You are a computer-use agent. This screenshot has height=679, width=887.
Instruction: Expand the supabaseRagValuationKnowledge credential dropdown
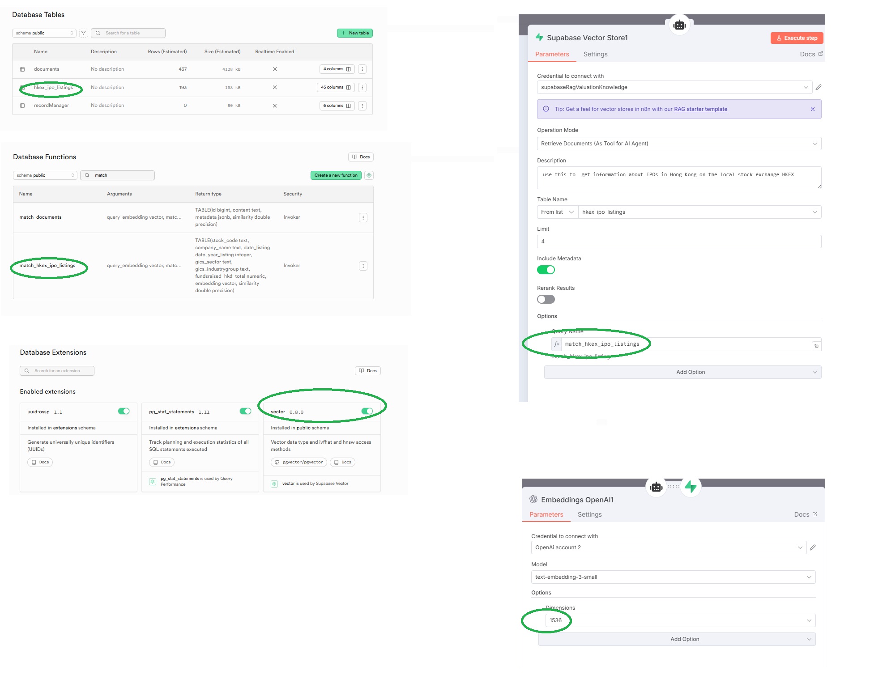(x=675, y=87)
